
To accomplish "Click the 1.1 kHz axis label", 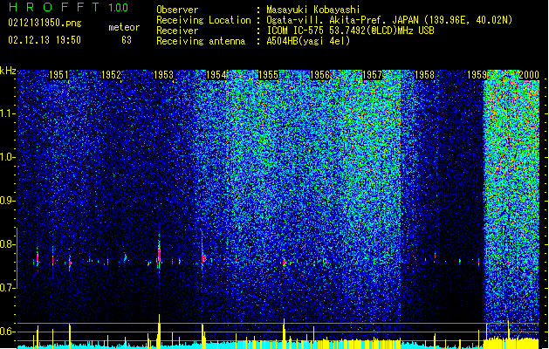I will click(x=7, y=113).
